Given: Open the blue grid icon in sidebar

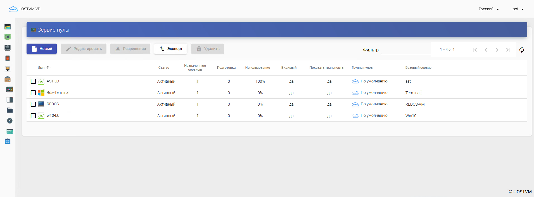Looking at the screenshot, I should (8, 141).
